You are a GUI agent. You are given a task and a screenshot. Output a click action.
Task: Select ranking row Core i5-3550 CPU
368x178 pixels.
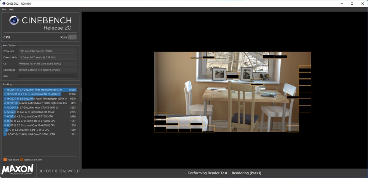tap(40, 130)
